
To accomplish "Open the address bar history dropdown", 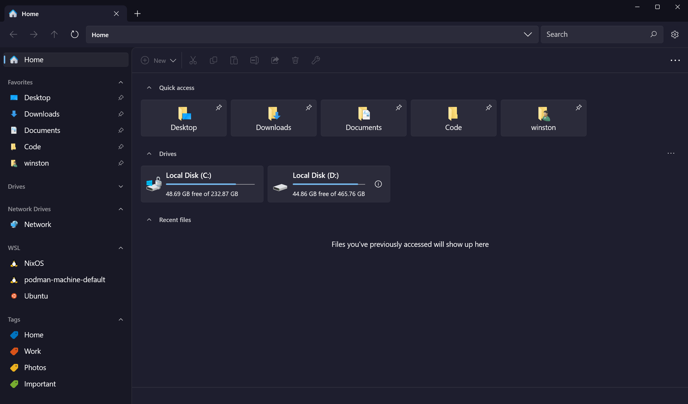I will tap(528, 34).
